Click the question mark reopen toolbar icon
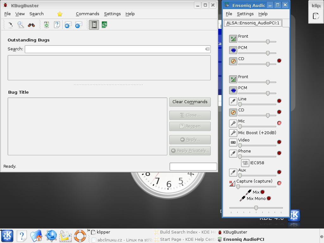 (57, 25)
